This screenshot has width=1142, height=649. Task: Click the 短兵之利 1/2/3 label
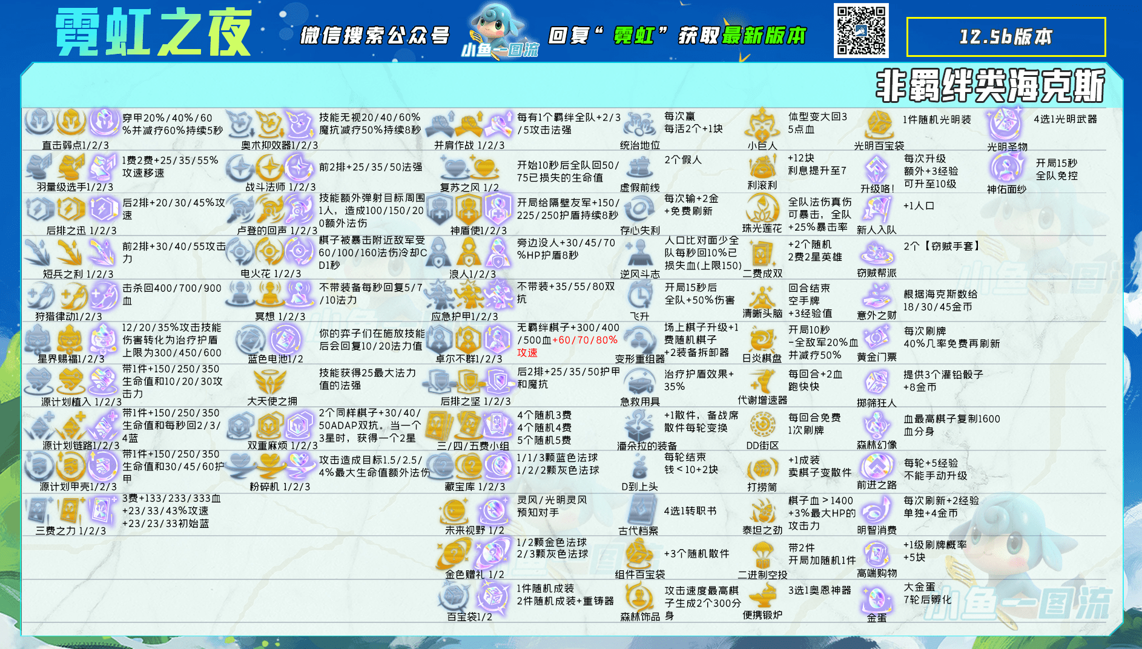pos(78,274)
